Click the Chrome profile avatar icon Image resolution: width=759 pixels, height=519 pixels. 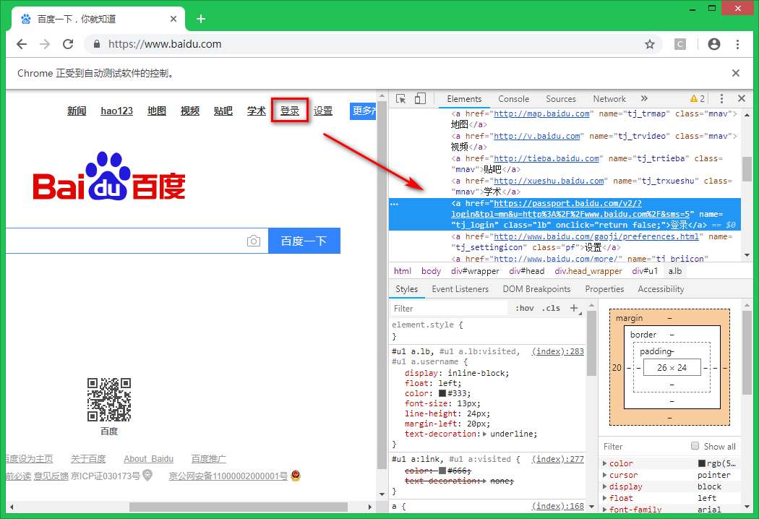coord(713,44)
